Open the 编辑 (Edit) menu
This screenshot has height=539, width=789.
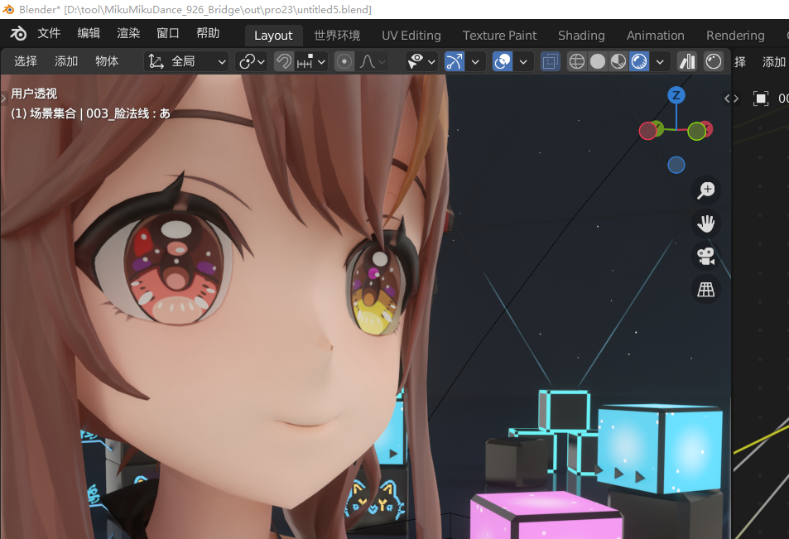click(x=89, y=33)
